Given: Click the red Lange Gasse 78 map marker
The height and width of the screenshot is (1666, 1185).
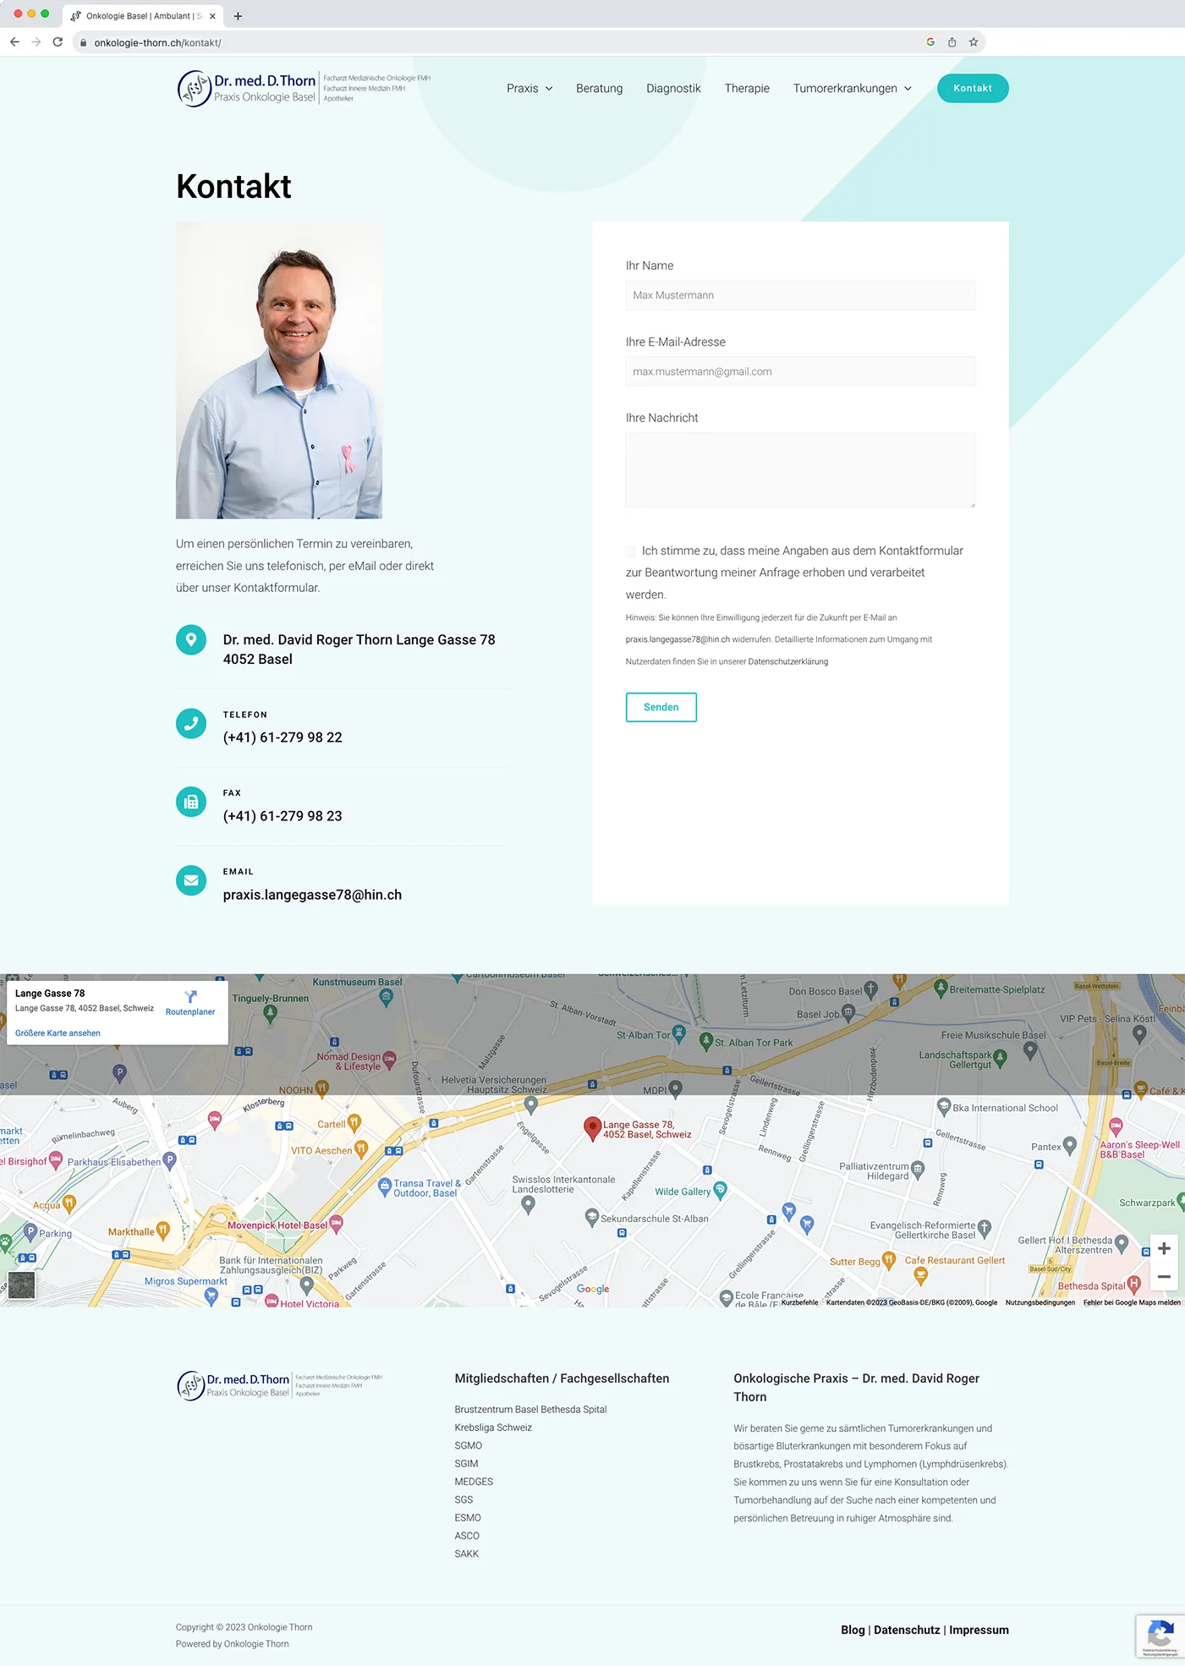Looking at the screenshot, I should coord(593,1128).
